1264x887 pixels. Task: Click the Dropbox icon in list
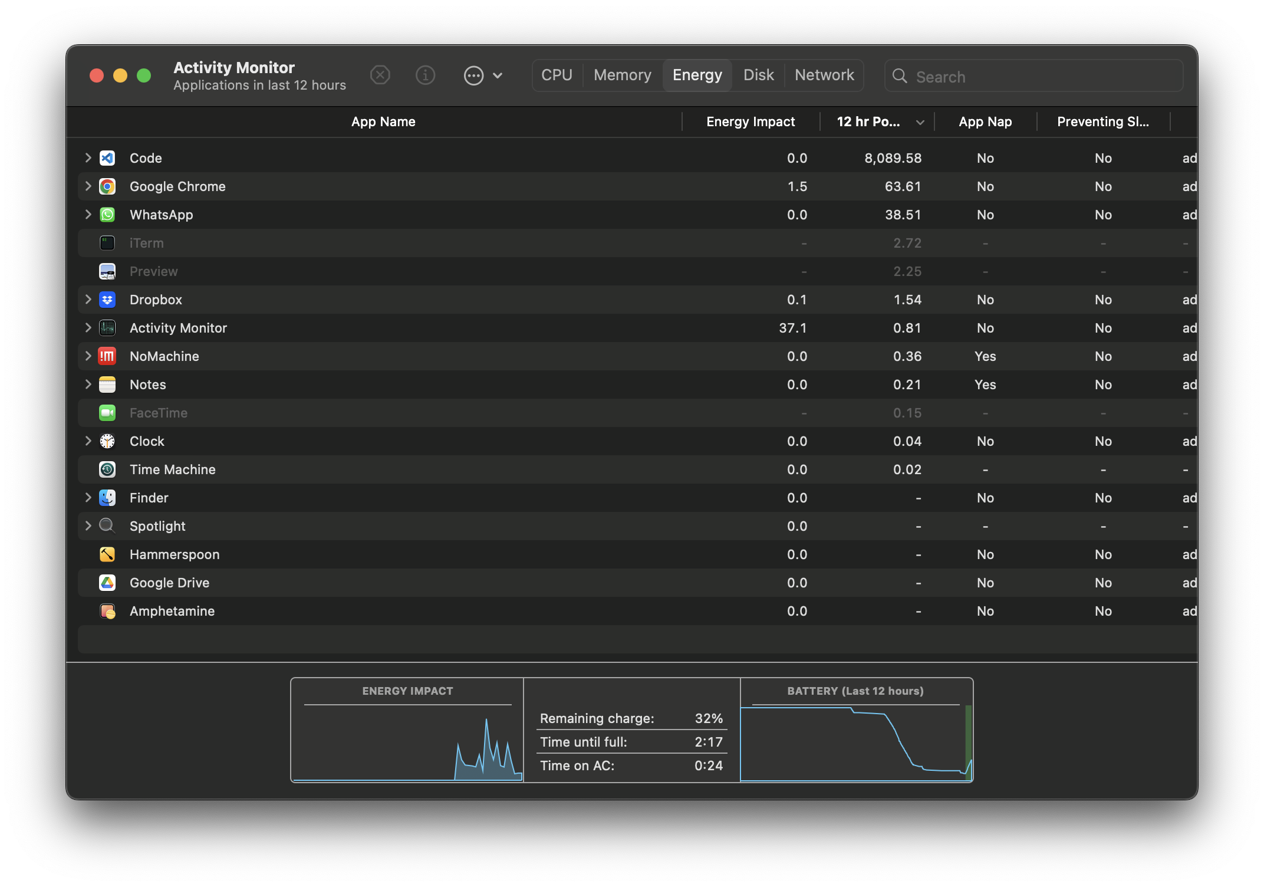pyautogui.click(x=107, y=300)
